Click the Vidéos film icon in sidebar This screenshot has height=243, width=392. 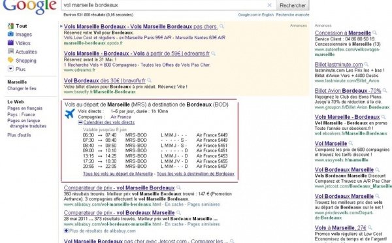(x=10, y=42)
